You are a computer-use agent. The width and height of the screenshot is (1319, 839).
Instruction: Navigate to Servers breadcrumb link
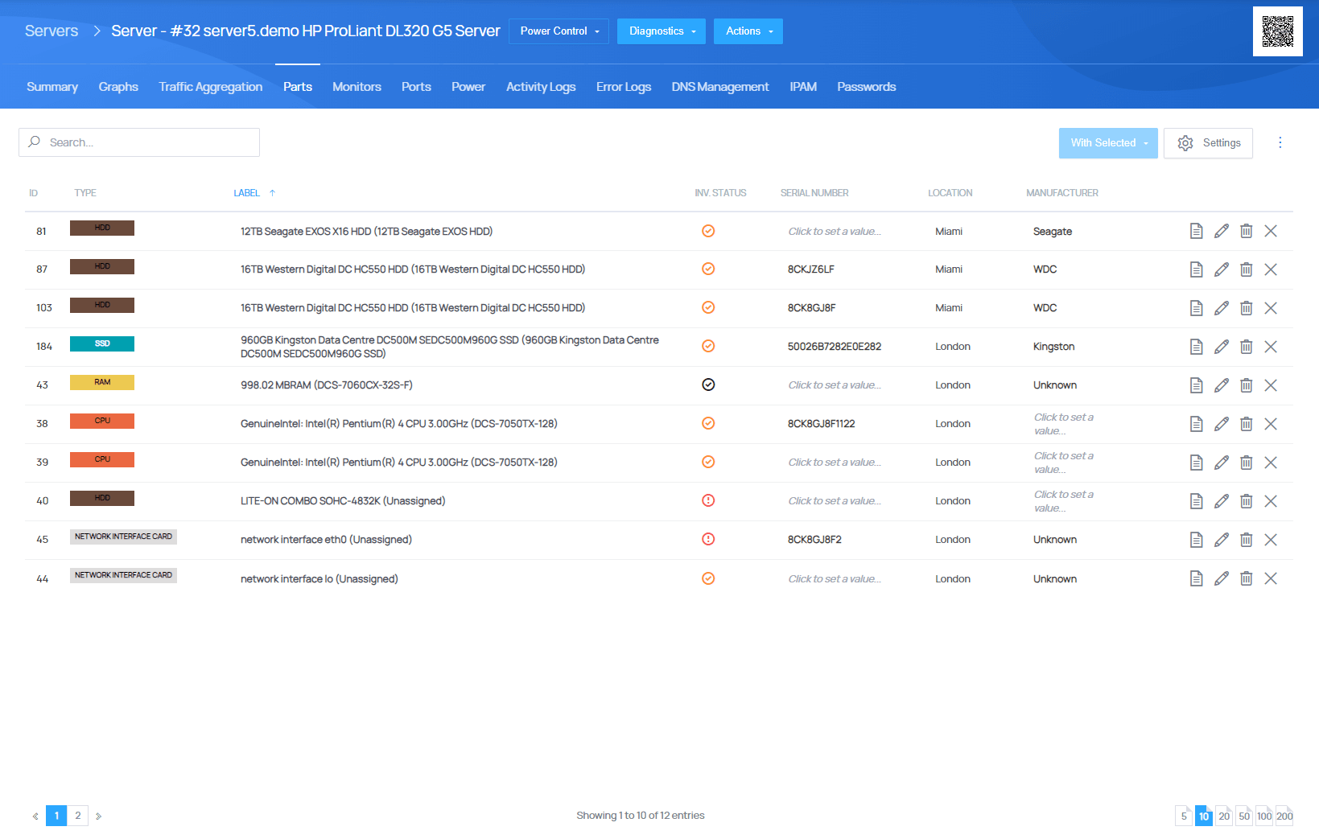pyautogui.click(x=52, y=31)
